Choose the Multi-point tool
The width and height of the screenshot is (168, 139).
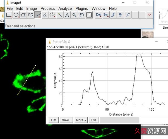pyautogui.click(x=52, y=15)
